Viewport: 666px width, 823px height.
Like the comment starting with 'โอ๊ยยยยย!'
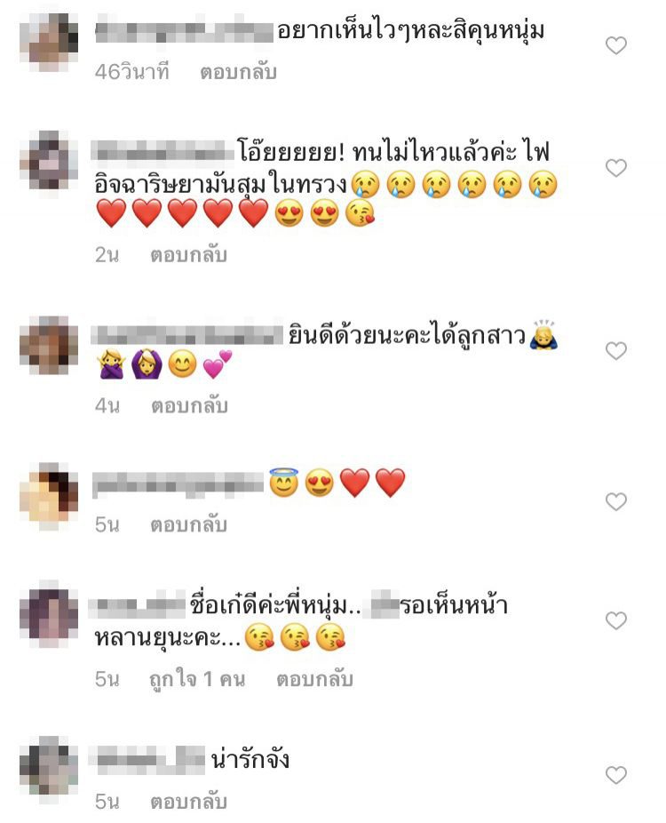[616, 168]
